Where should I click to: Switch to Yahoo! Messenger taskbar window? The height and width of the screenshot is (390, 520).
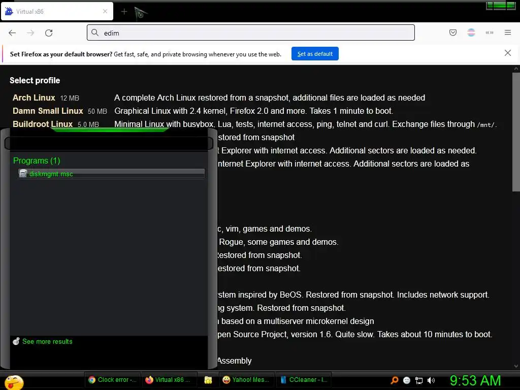pos(246,380)
